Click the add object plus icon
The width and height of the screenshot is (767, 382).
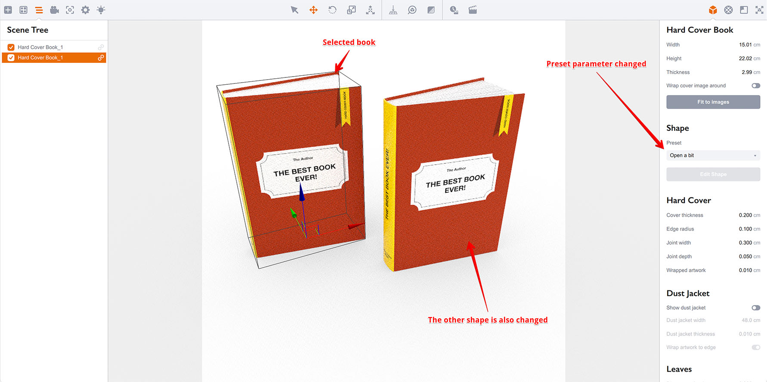pyautogui.click(x=8, y=10)
